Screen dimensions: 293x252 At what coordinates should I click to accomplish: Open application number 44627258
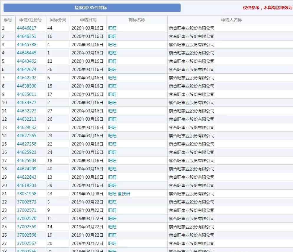[x=27, y=144]
